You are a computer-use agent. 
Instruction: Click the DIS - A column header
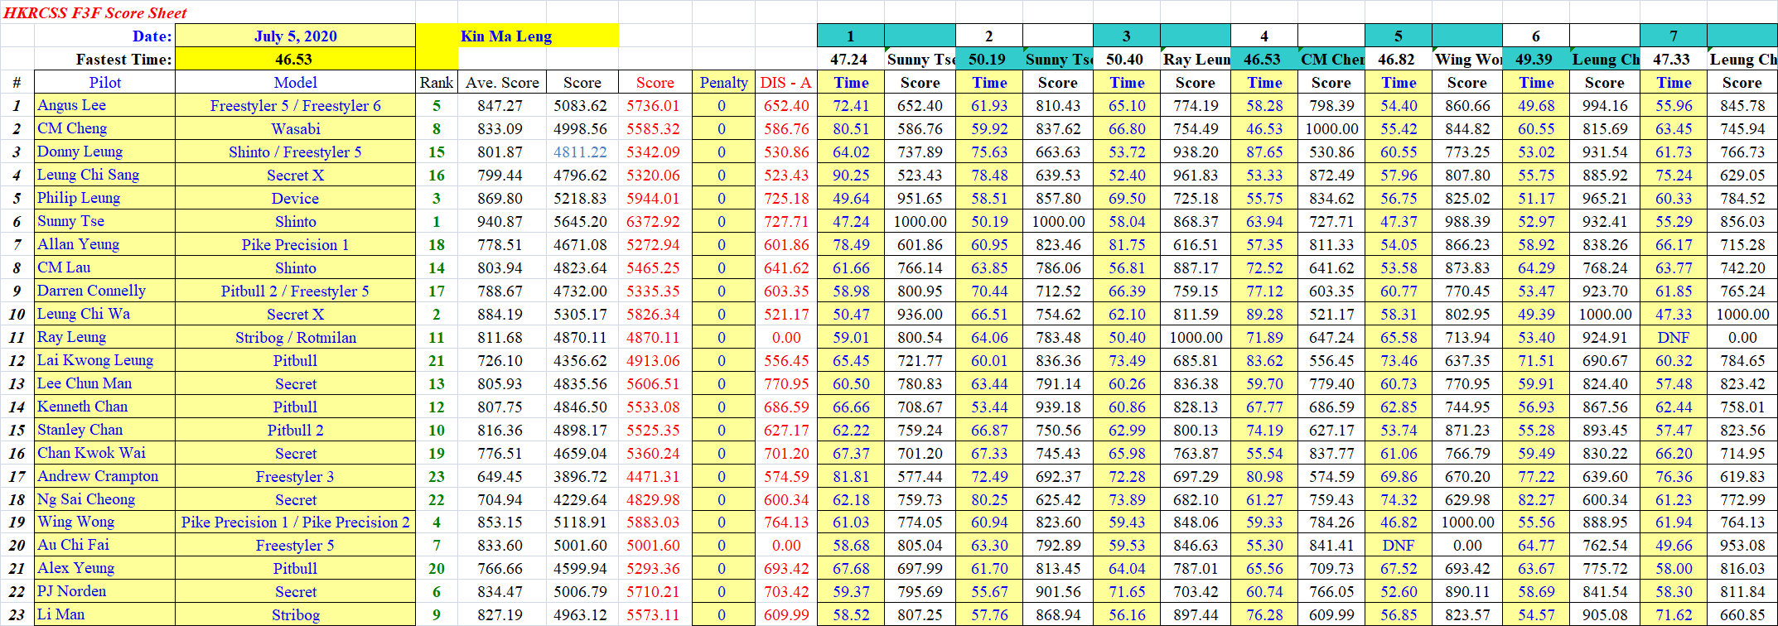785,82
